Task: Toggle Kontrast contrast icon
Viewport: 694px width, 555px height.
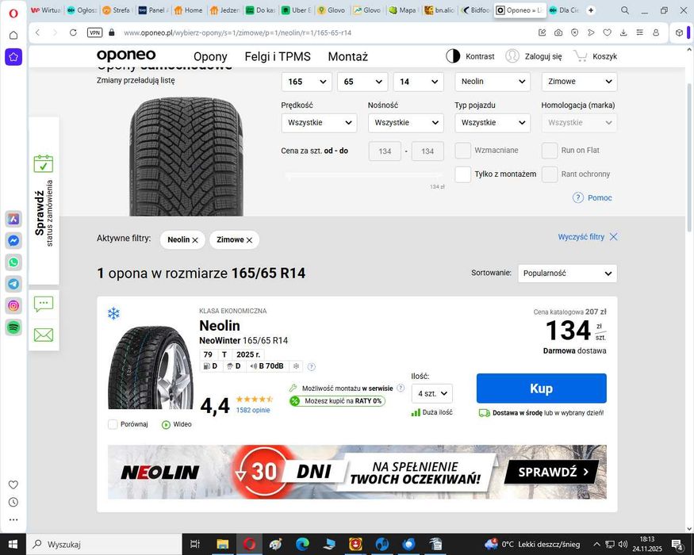Action: click(x=453, y=56)
